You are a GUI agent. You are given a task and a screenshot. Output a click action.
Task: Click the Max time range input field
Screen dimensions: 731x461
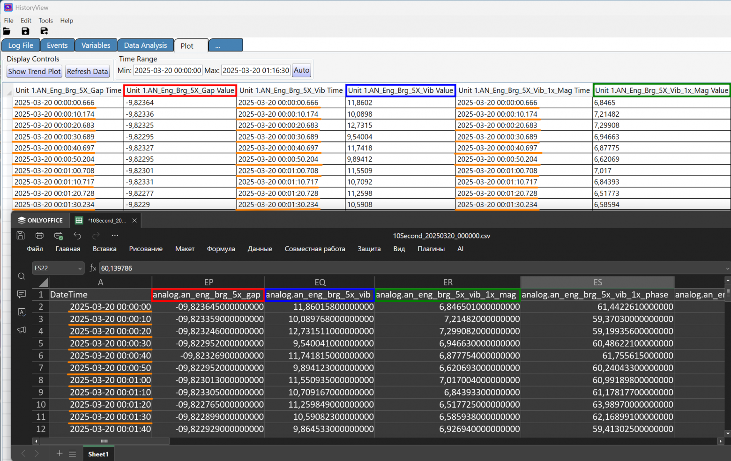[x=256, y=71]
